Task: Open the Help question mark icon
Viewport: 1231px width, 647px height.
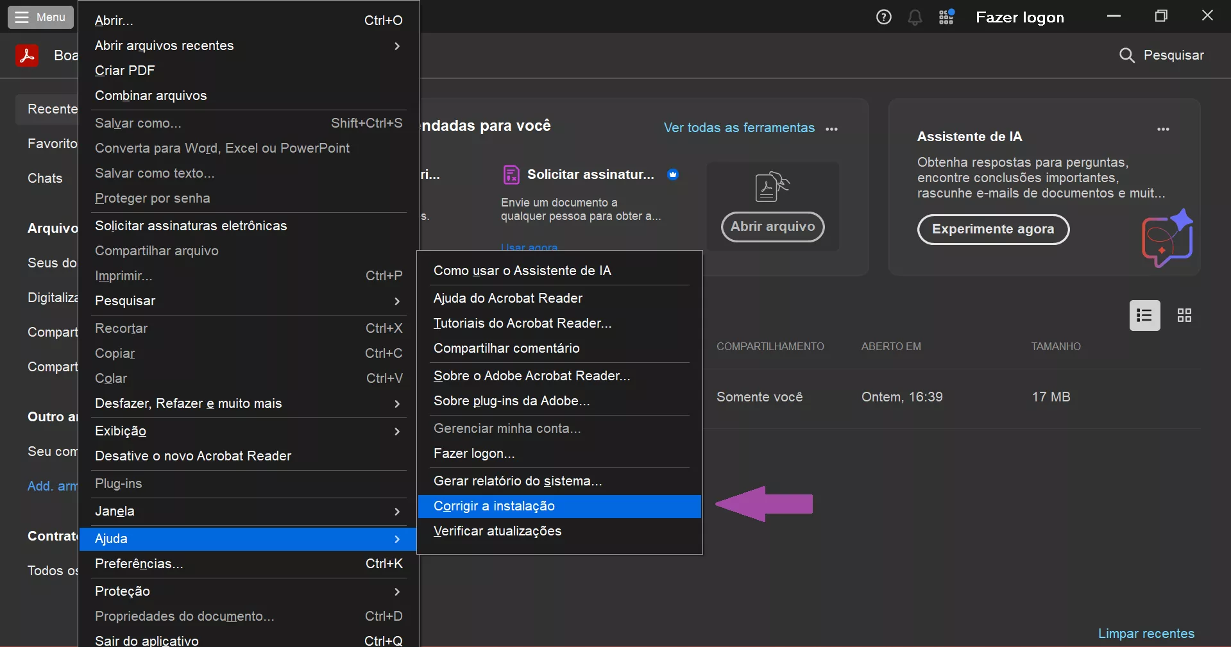Action: (883, 17)
